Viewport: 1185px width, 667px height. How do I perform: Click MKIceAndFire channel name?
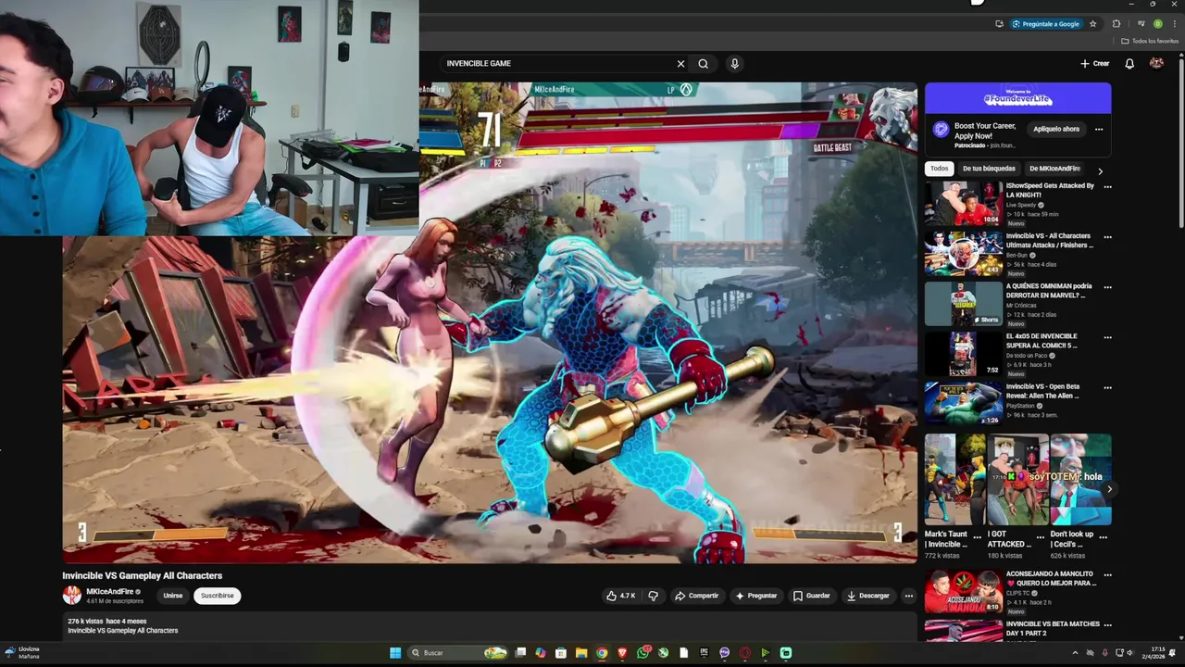point(110,591)
